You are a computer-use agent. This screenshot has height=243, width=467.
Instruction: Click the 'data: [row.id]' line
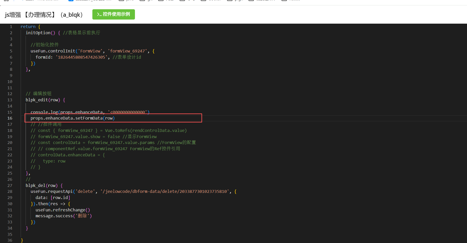click(53, 198)
